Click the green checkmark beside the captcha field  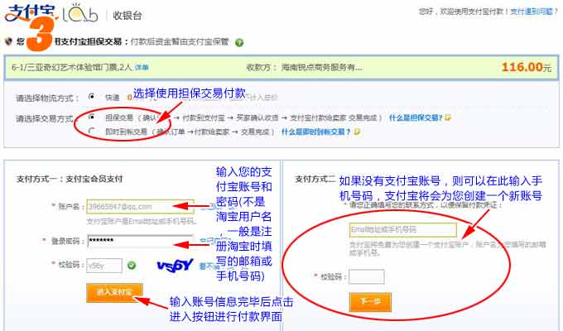coord(131,266)
